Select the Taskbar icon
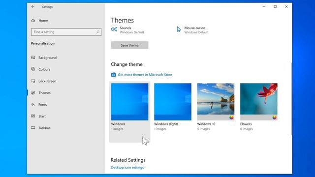Image resolution: width=315 pixels, height=177 pixels. pos(33,128)
